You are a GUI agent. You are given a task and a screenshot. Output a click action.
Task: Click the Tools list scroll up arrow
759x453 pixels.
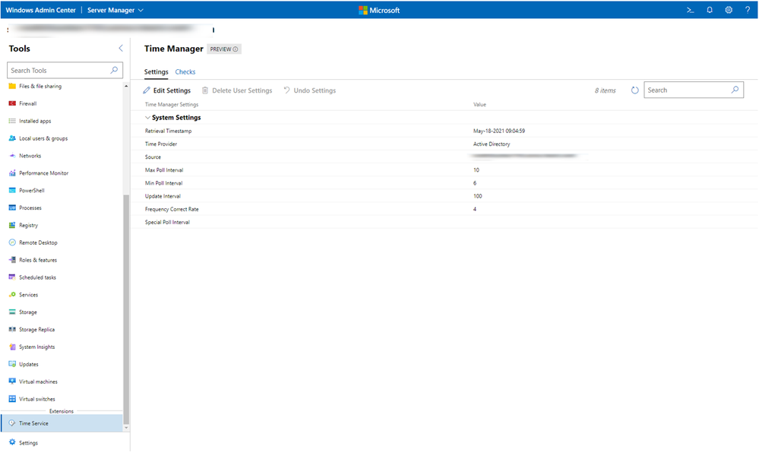[126, 86]
